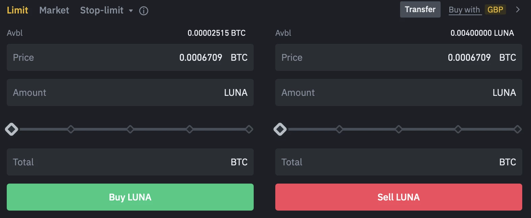
Task: Click the order type info icon
Action: pyautogui.click(x=144, y=11)
